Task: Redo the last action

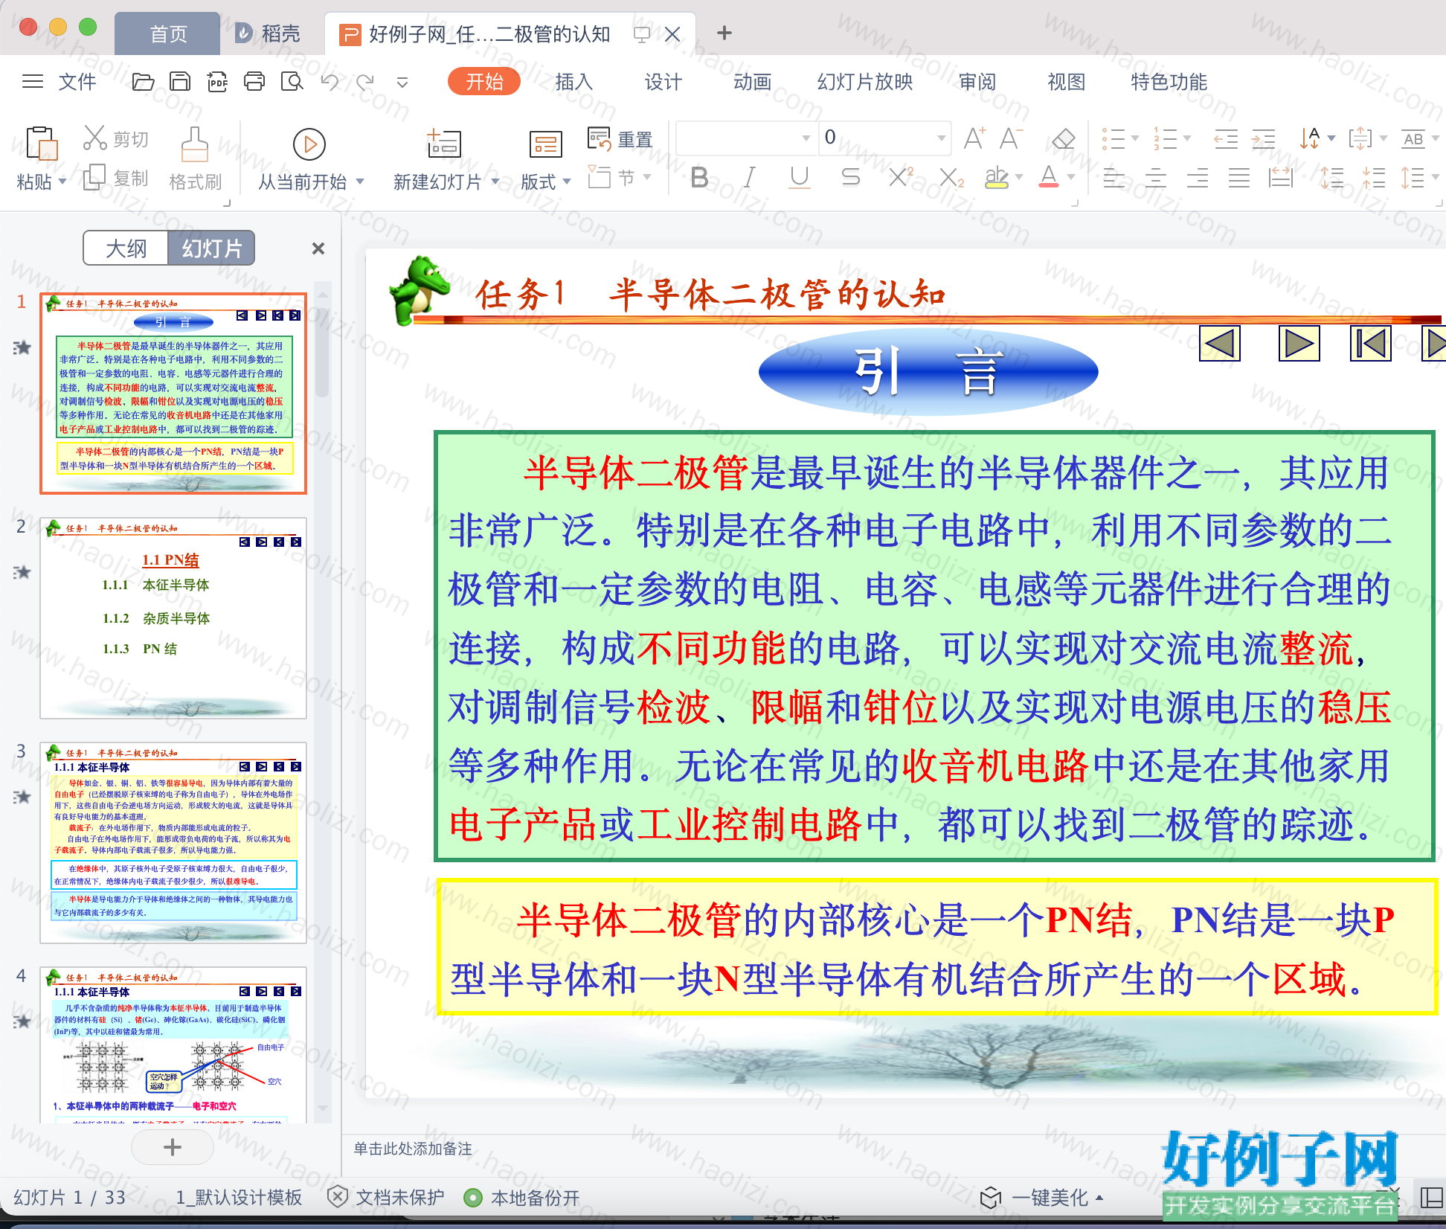Action: coord(365,82)
